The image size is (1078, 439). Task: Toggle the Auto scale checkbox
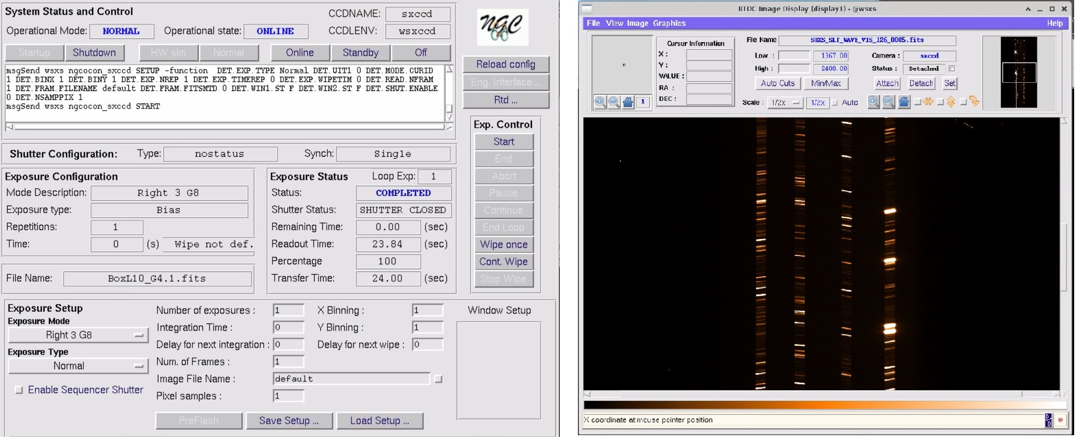(835, 102)
